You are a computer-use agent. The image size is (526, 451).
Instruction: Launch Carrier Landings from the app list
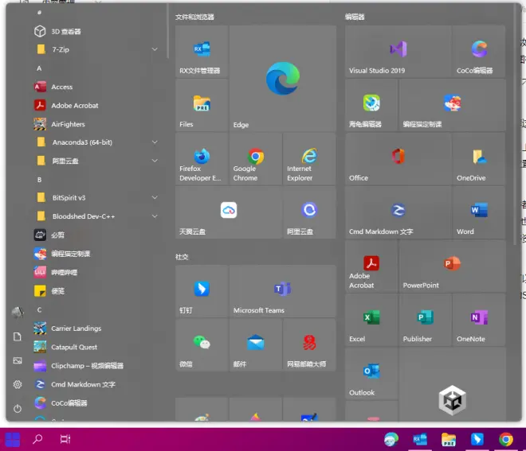(96, 329)
